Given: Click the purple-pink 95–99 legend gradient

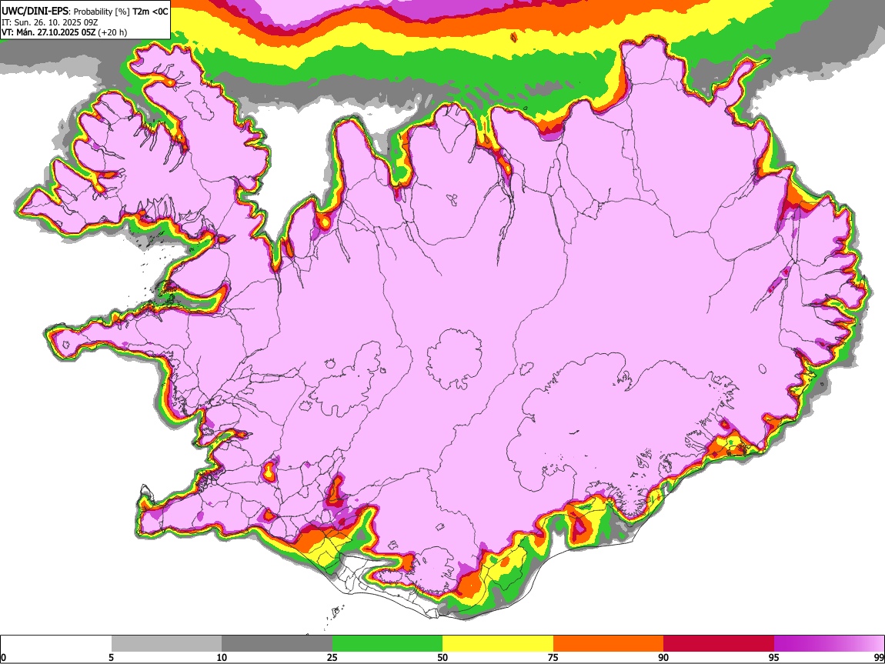Looking at the screenshot, I should click(829, 643).
